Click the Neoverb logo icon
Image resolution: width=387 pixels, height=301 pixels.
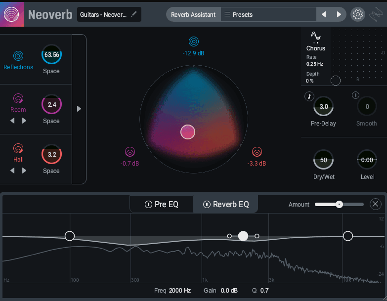pyautogui.click(x=11, y=14)
